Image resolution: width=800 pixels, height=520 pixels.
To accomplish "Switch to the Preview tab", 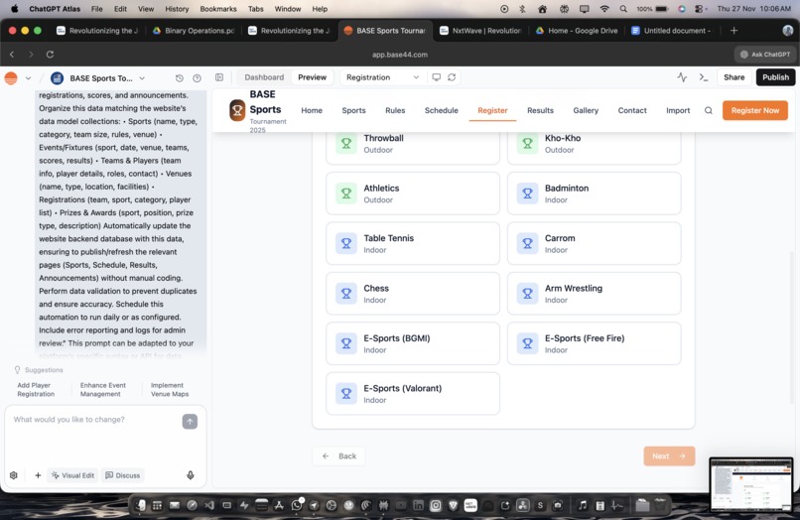I will 313,77.
